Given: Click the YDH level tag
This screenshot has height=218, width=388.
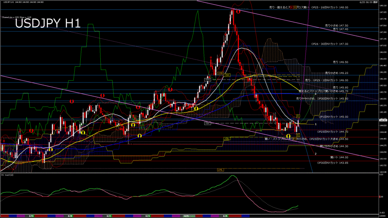Looking at the screenshot, I should click(x=227, y=75).
